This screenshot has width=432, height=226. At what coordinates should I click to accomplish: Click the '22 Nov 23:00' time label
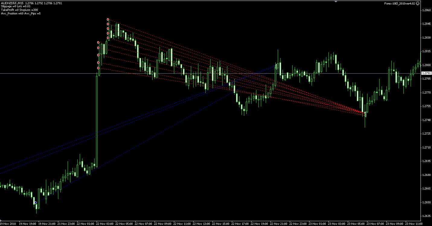pos(298,224)
